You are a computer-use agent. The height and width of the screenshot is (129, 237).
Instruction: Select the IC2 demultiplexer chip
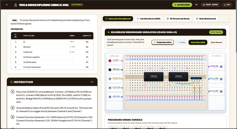(x=178, y=77)
